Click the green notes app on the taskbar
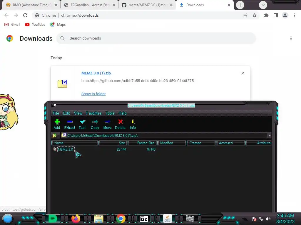Image resolution: width=301 pixels, height=225 pixels. click(x=52, y=219)
